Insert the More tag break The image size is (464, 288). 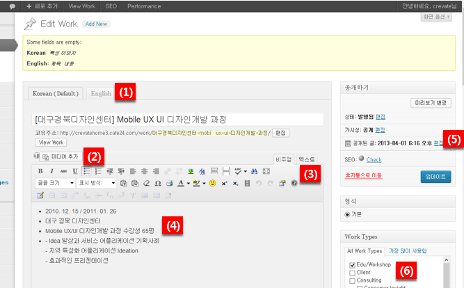pyautogui.click(x=214, y=171)
